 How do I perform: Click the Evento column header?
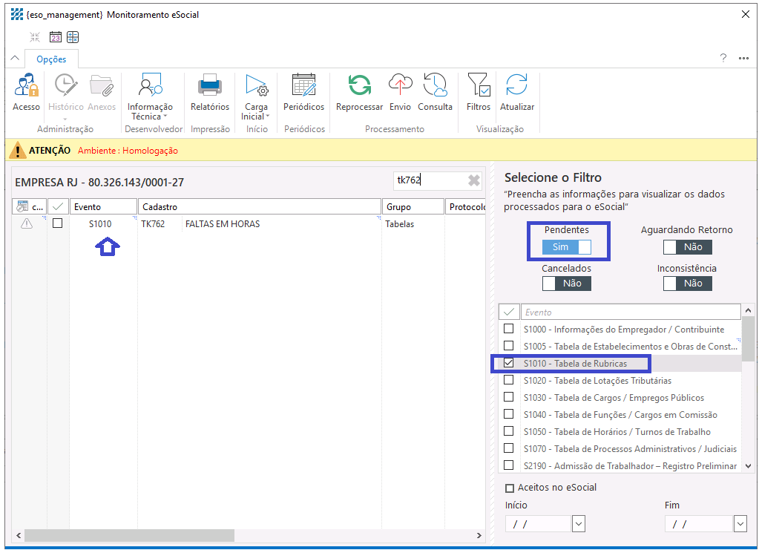(x=104, y=207)
